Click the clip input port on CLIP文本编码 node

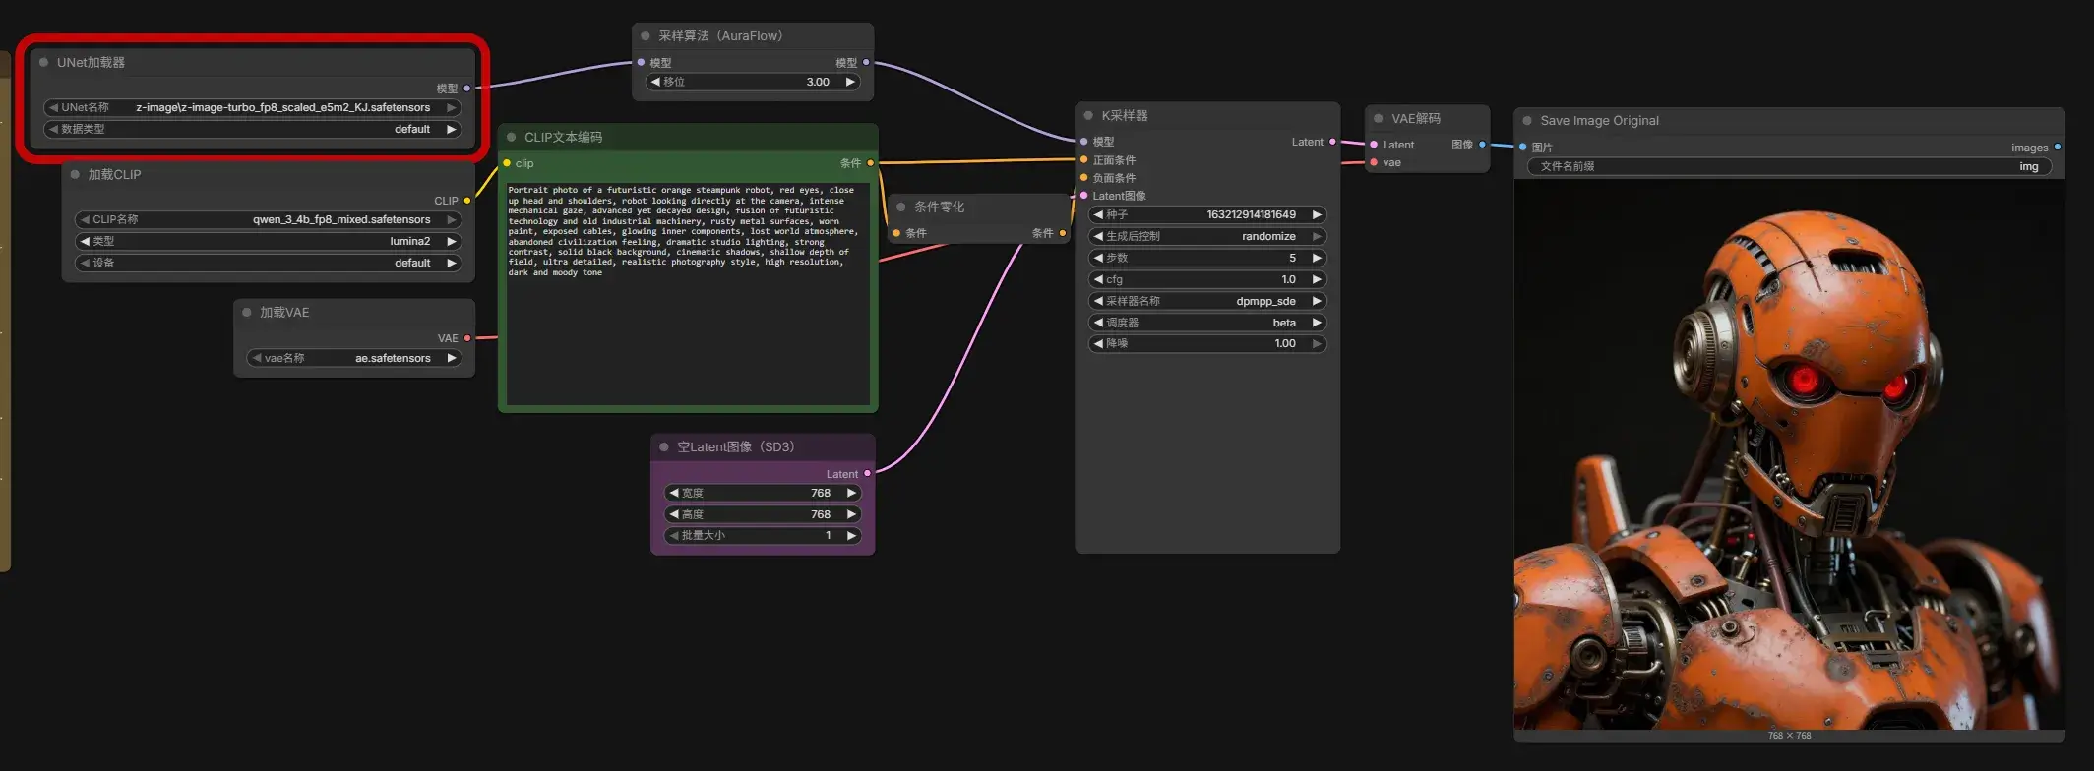pos(507,163)
